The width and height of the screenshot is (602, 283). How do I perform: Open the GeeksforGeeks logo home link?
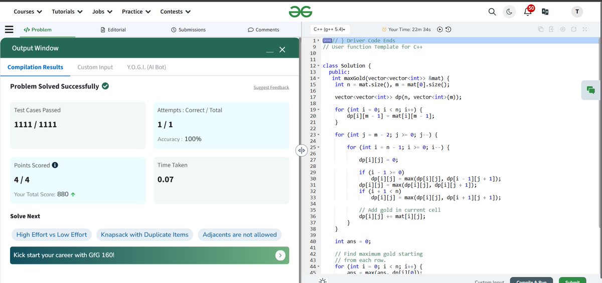[x=300, y=12]
